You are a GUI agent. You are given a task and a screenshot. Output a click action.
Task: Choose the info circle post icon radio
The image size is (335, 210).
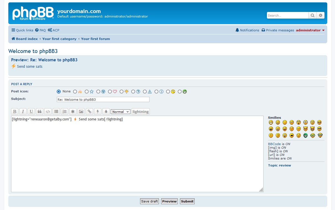[156, 92]
